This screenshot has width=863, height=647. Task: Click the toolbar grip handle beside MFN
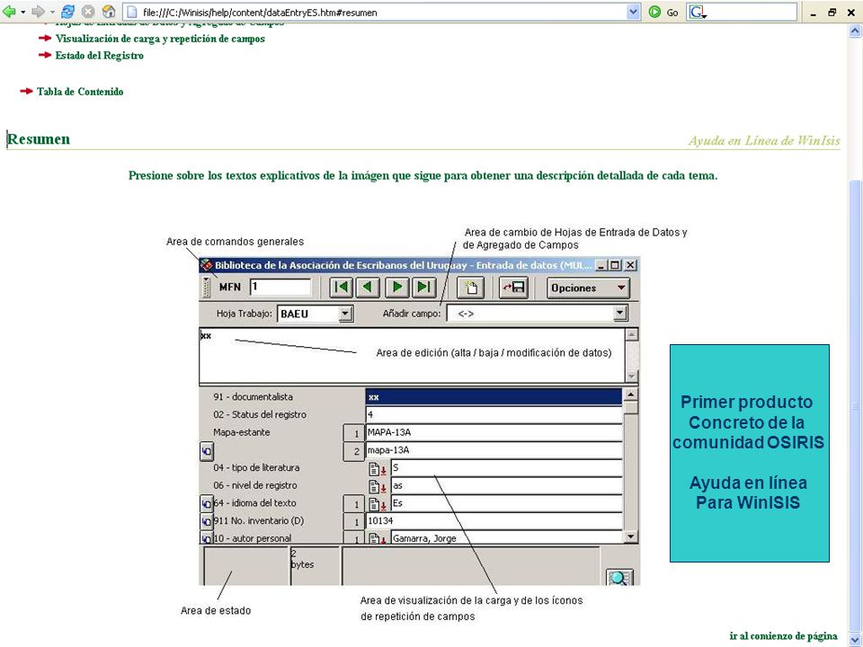coord(207,288)
